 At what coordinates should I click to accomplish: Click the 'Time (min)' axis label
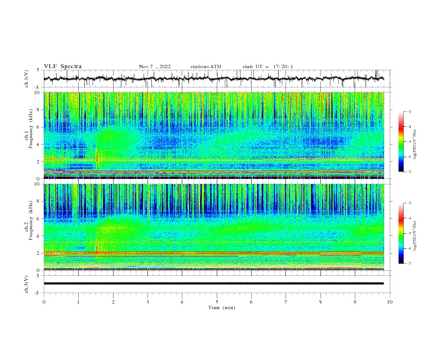[222, 307]
